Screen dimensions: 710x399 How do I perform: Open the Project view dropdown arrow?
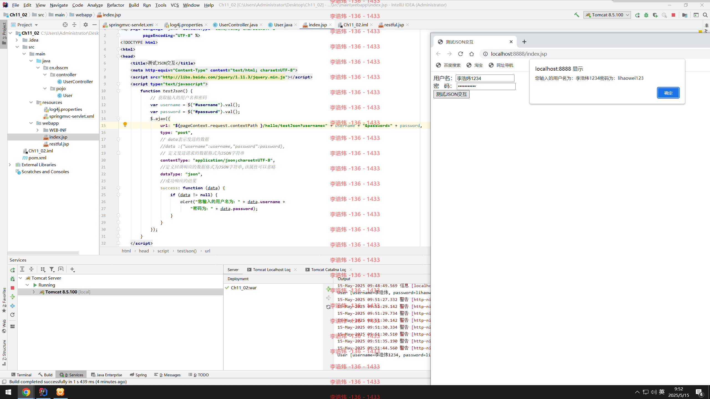(36, 25)
